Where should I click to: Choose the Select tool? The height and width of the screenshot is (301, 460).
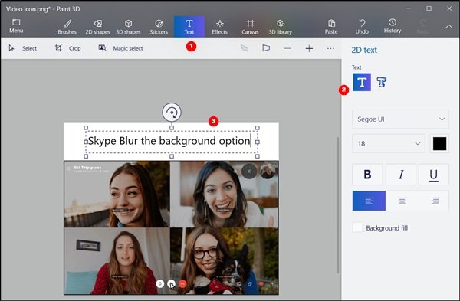23,48
